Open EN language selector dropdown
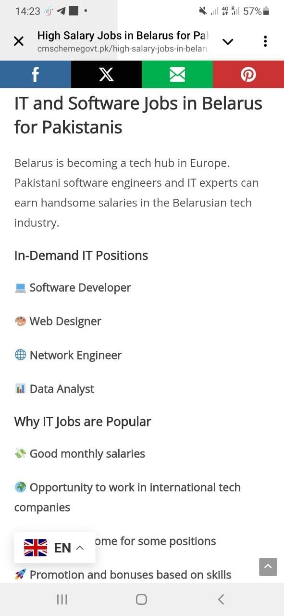284x616 pixels. [x=55, y=548]
